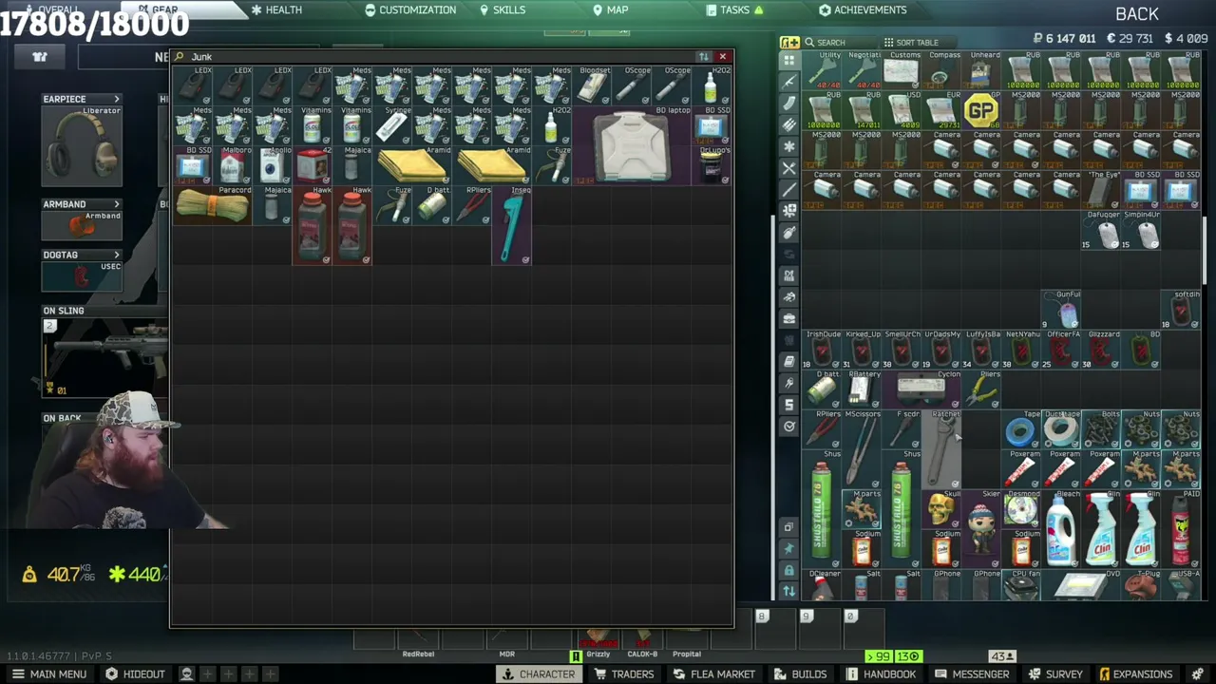Toggle the stash lock icon
The width and height of the screenshot is (1216, 684).
(789, 570)
